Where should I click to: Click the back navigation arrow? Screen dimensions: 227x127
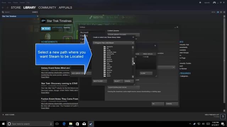click(3, 7)
